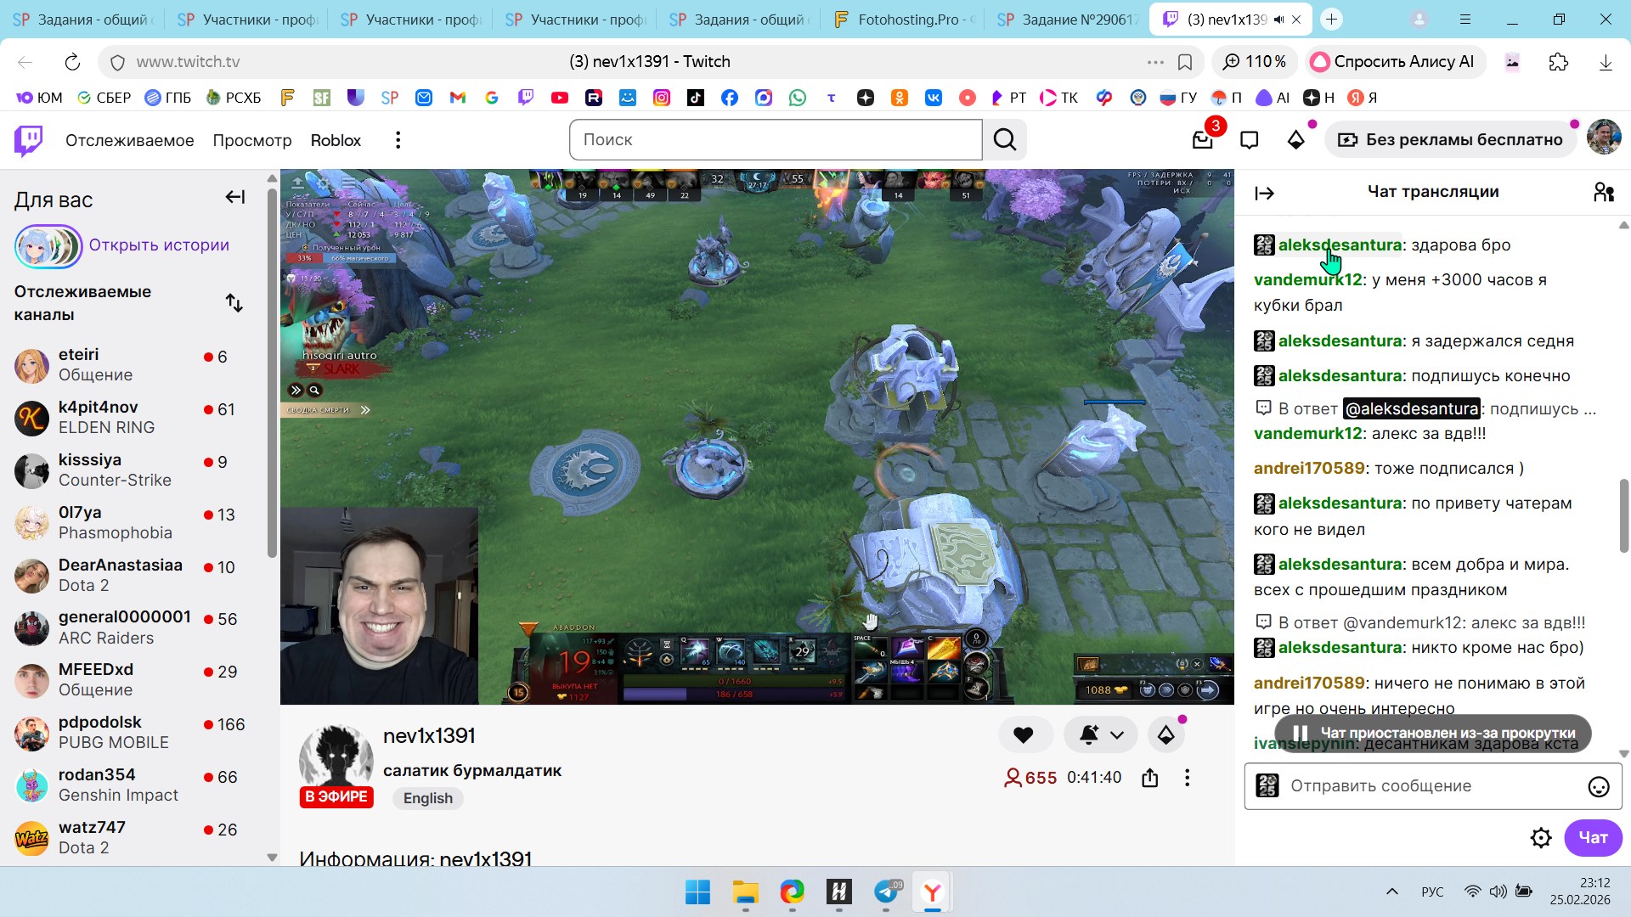This screenshot has height=917, width=1631.
Task: Click the share stream icon
Action: [1150, 778]
